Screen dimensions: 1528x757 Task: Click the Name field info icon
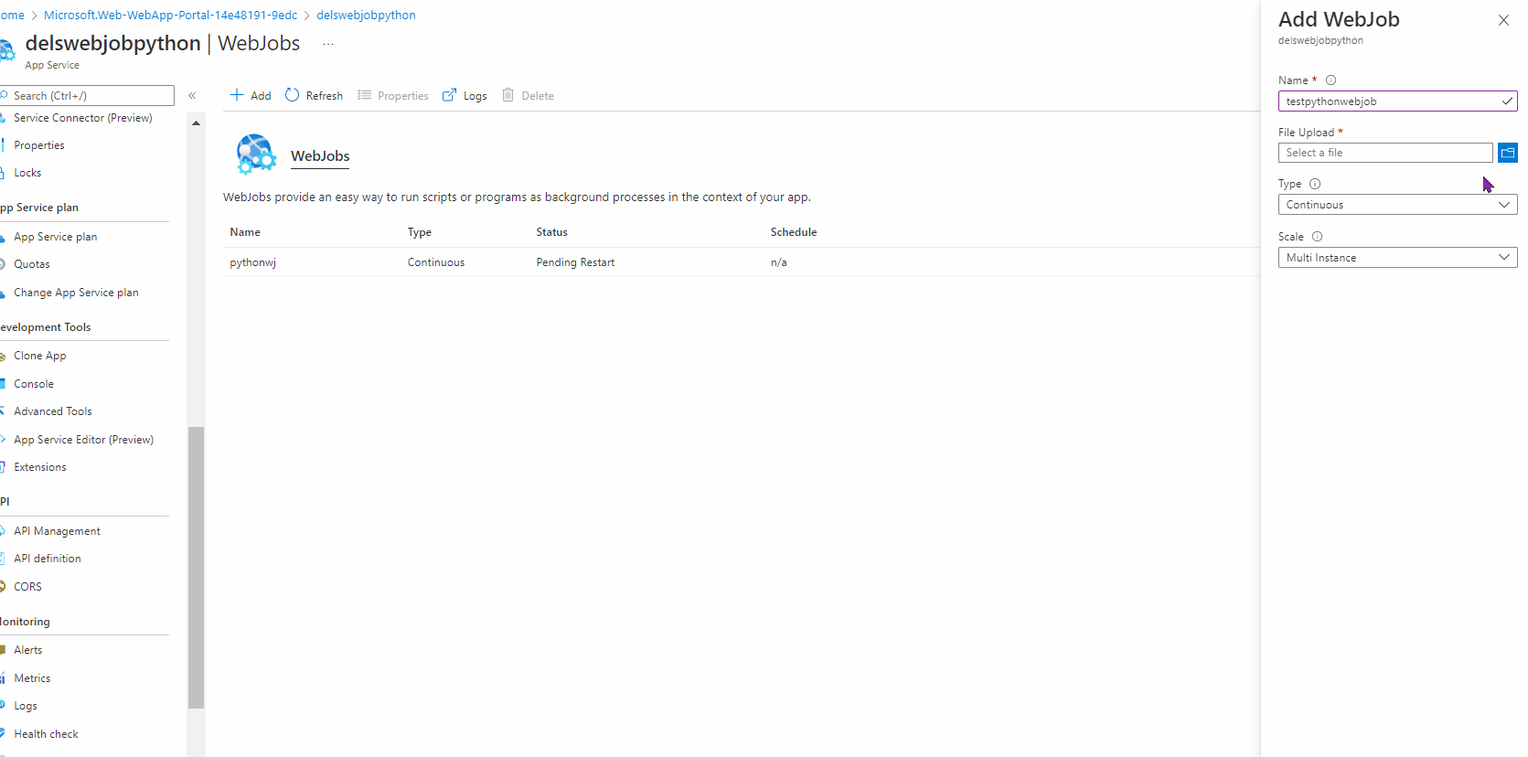pos(1330,80)
